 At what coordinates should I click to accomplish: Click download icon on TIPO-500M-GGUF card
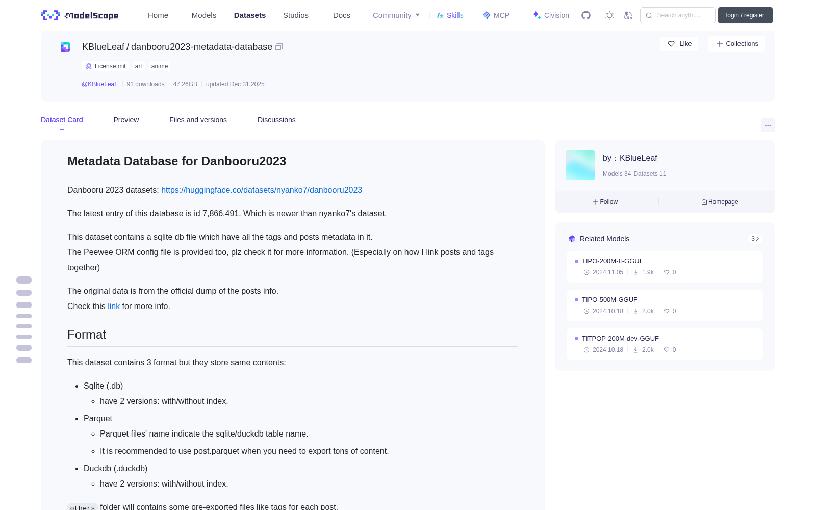[636, 311]
